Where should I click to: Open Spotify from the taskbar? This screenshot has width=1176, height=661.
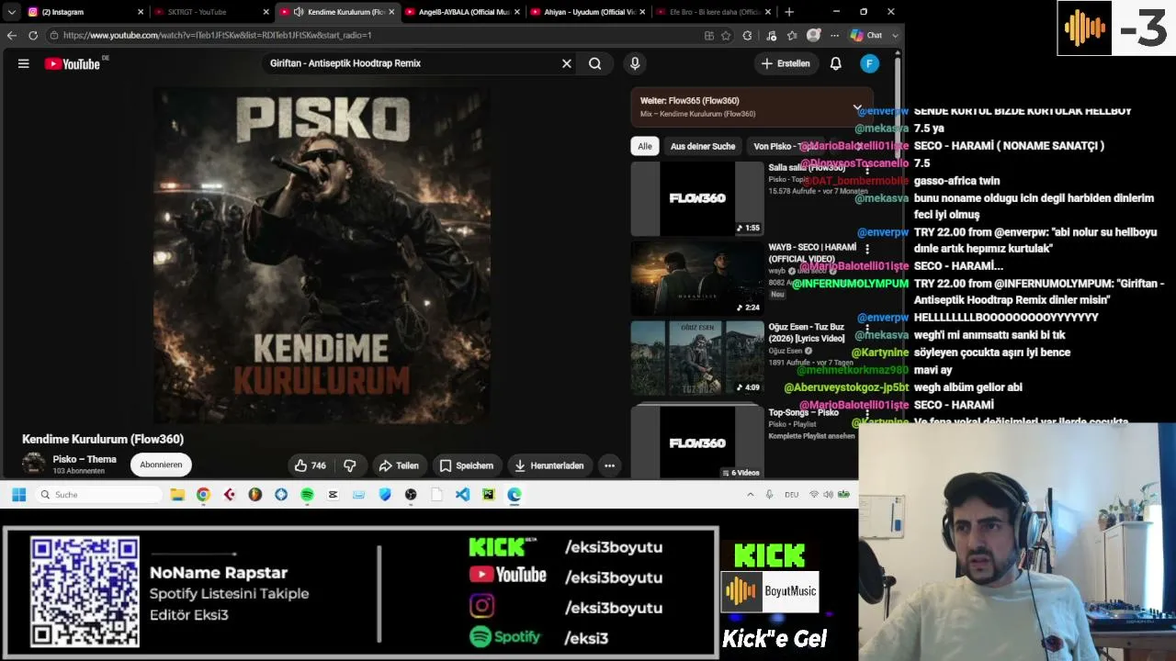click(307, 494)
